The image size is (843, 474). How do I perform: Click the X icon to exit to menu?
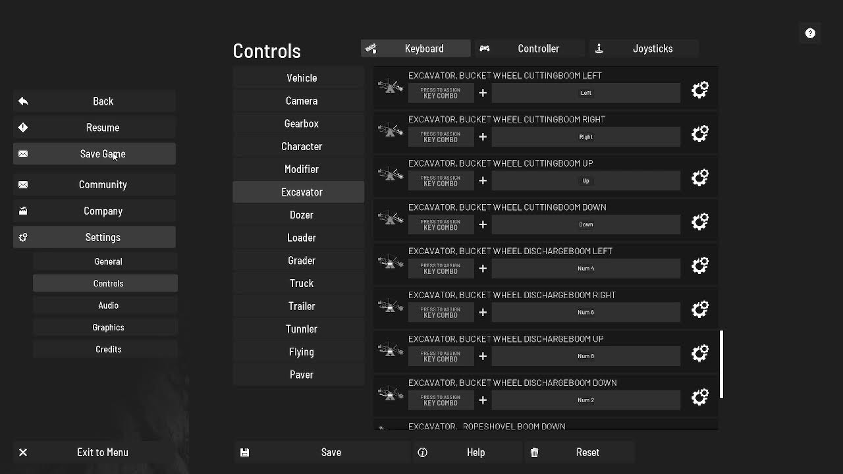[x=23, y=452]
